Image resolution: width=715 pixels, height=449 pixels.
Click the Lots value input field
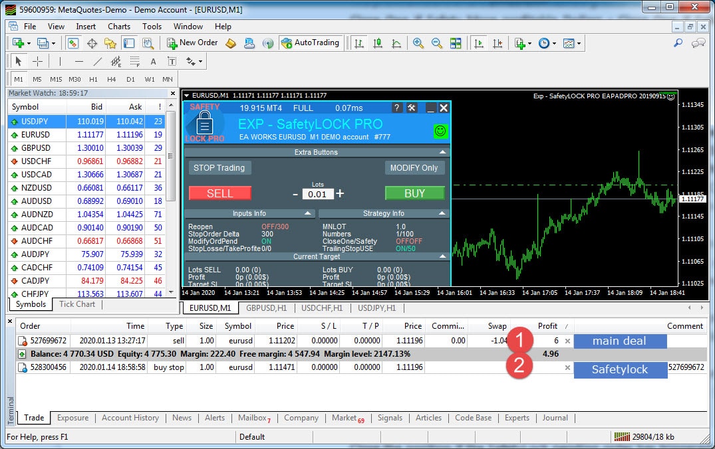(317, 194)
